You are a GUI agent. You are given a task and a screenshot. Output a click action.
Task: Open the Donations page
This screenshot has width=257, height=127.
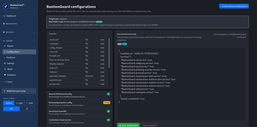pos(19,75)
